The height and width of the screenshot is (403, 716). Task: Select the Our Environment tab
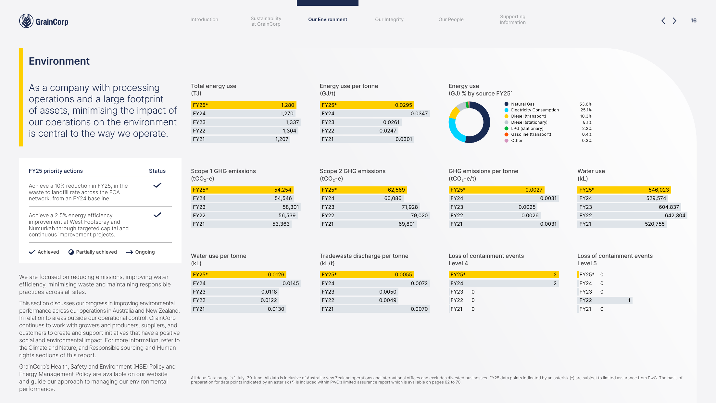pyautogui.click(x=328, y=19)
